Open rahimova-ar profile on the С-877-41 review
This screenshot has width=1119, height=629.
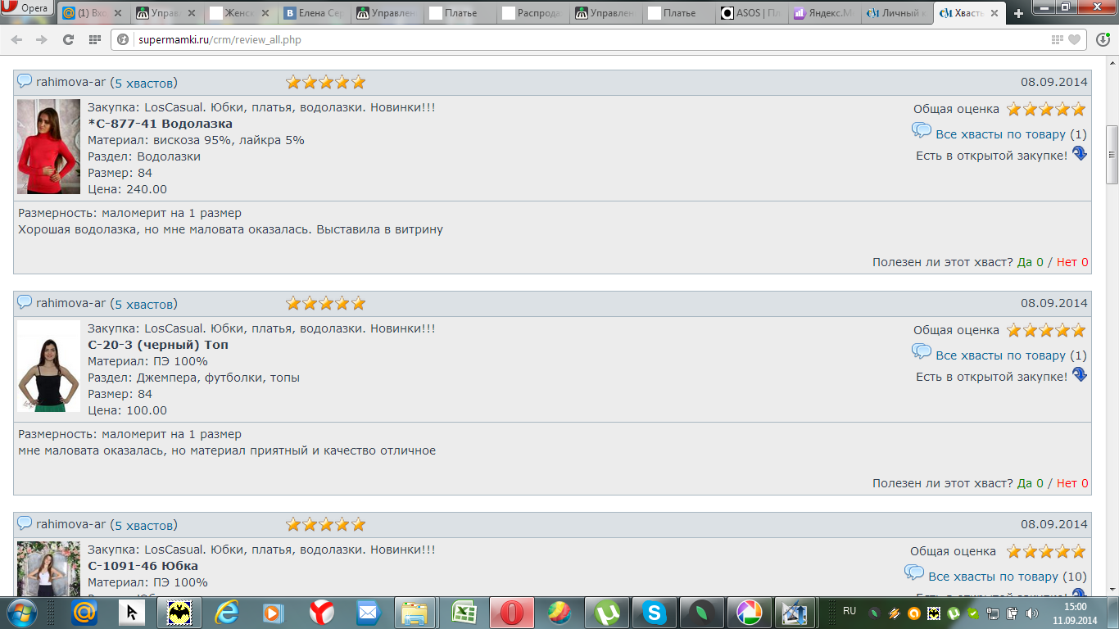[x=71, y=82]
